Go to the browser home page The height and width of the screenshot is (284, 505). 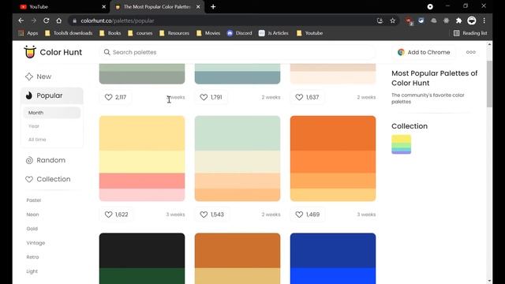pyautogui.click(x=58, y=21)
